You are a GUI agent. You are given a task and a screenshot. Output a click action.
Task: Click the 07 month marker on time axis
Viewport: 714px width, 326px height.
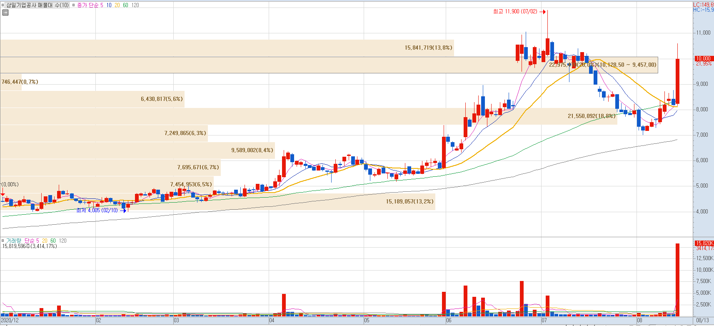pos(544,321)
